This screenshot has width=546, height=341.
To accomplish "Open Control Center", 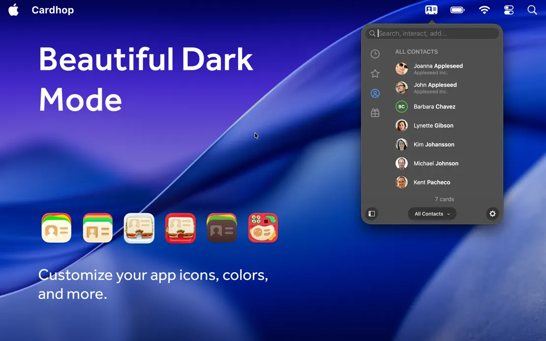I will (x=509, y=10).
